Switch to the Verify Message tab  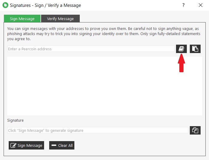(x=60, y=19)
